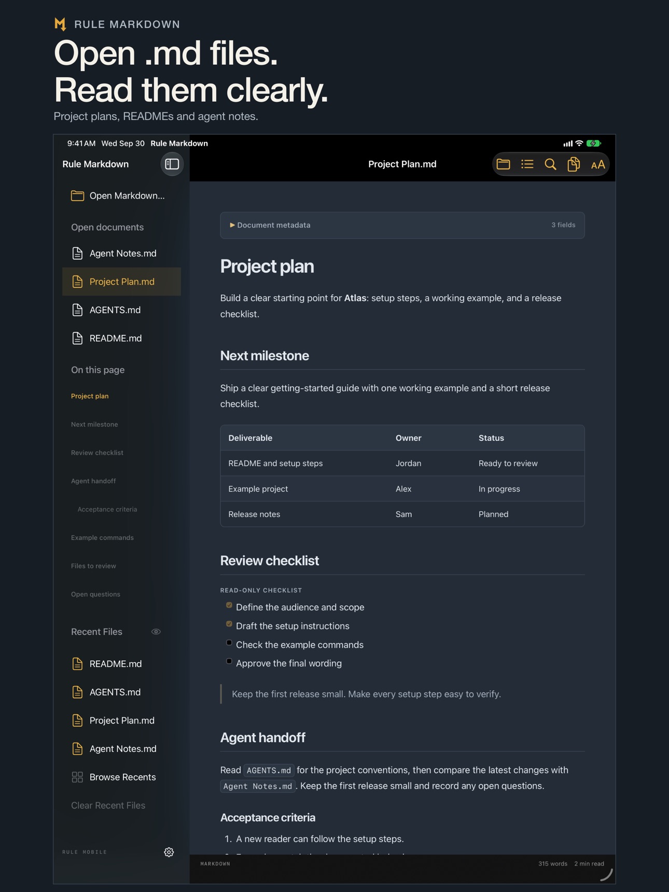
Task: Open settings gear in sidebar footer
Action: [x=169, y=852]
